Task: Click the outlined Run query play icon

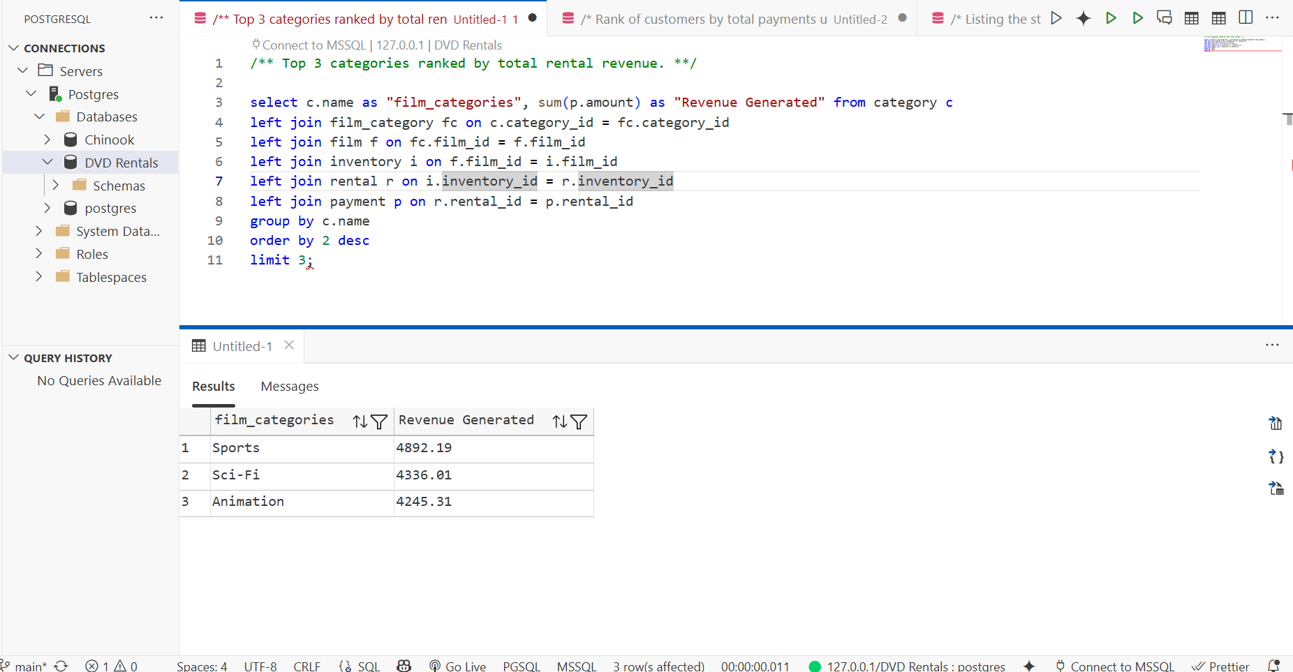Action: point(1056,18)
